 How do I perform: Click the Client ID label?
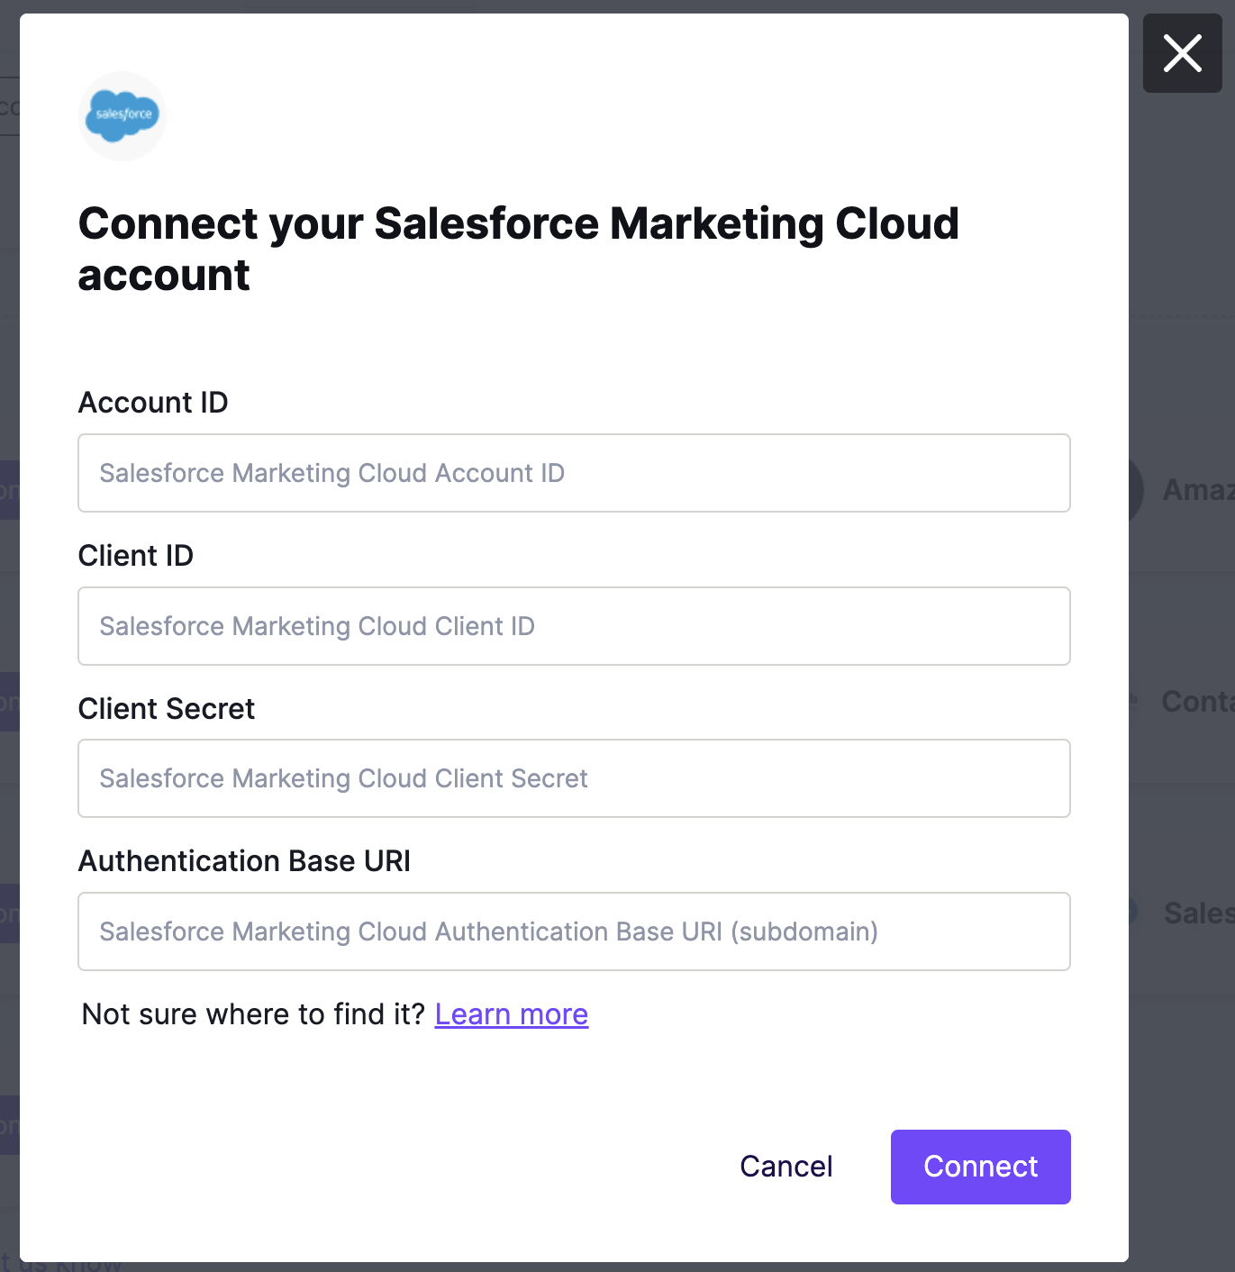pos(136,556)
